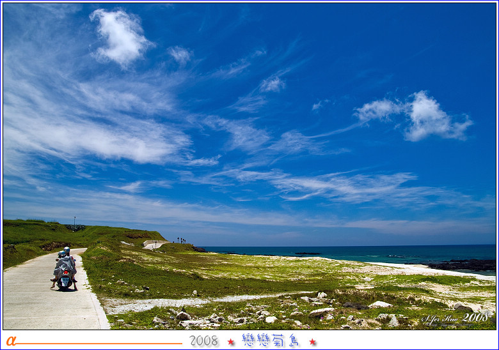
Task: Click the blue Chinese title 戀戀菊島
Action: point(271,340)
